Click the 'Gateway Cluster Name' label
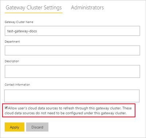The image size is (146, 138). [19, 22]
